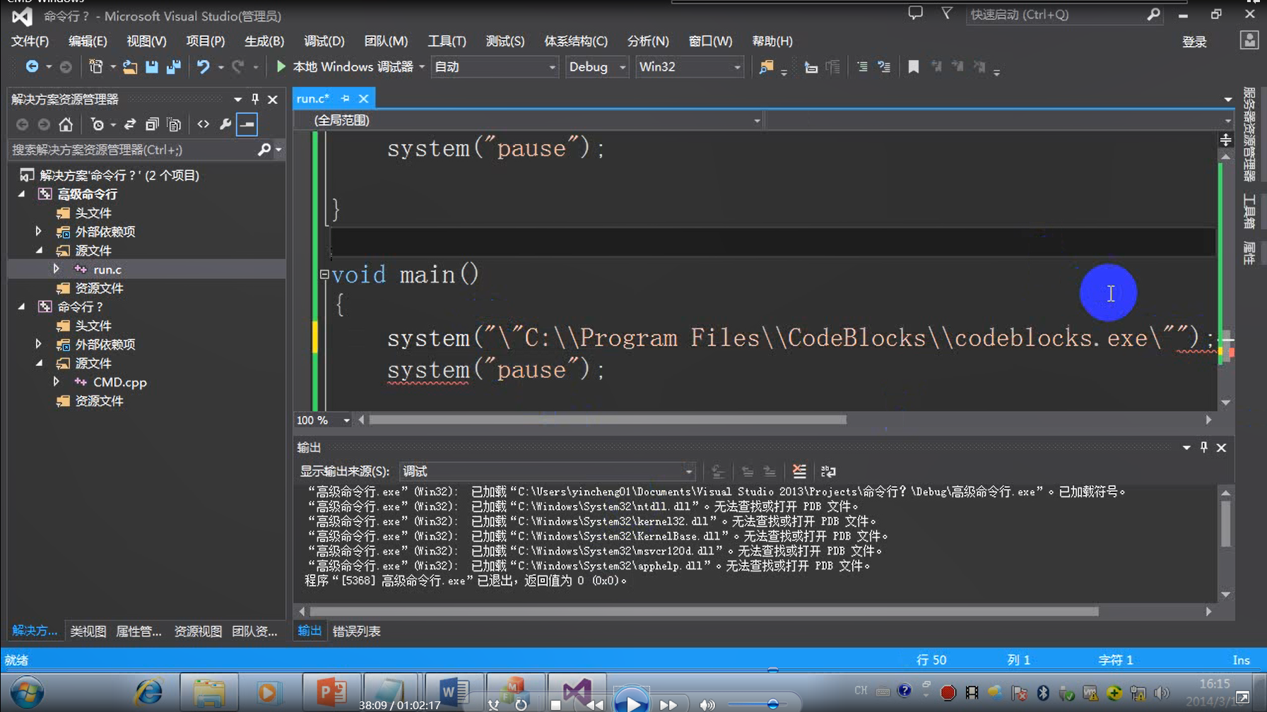Pin the run.c tab
This screenshot has height=712, width=1267.
click(345, 98)
